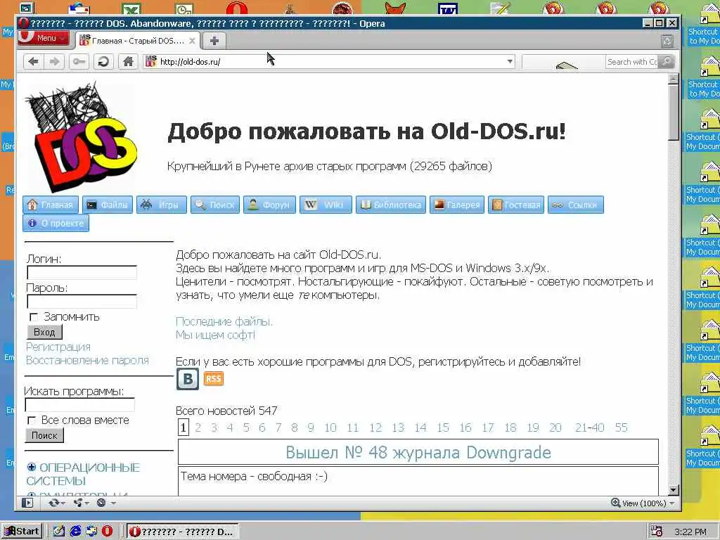
Task: Expand the ОПЕРАЦИОННЫЕ СИСТЕМЫ category
Action: (x=31, y=467)
